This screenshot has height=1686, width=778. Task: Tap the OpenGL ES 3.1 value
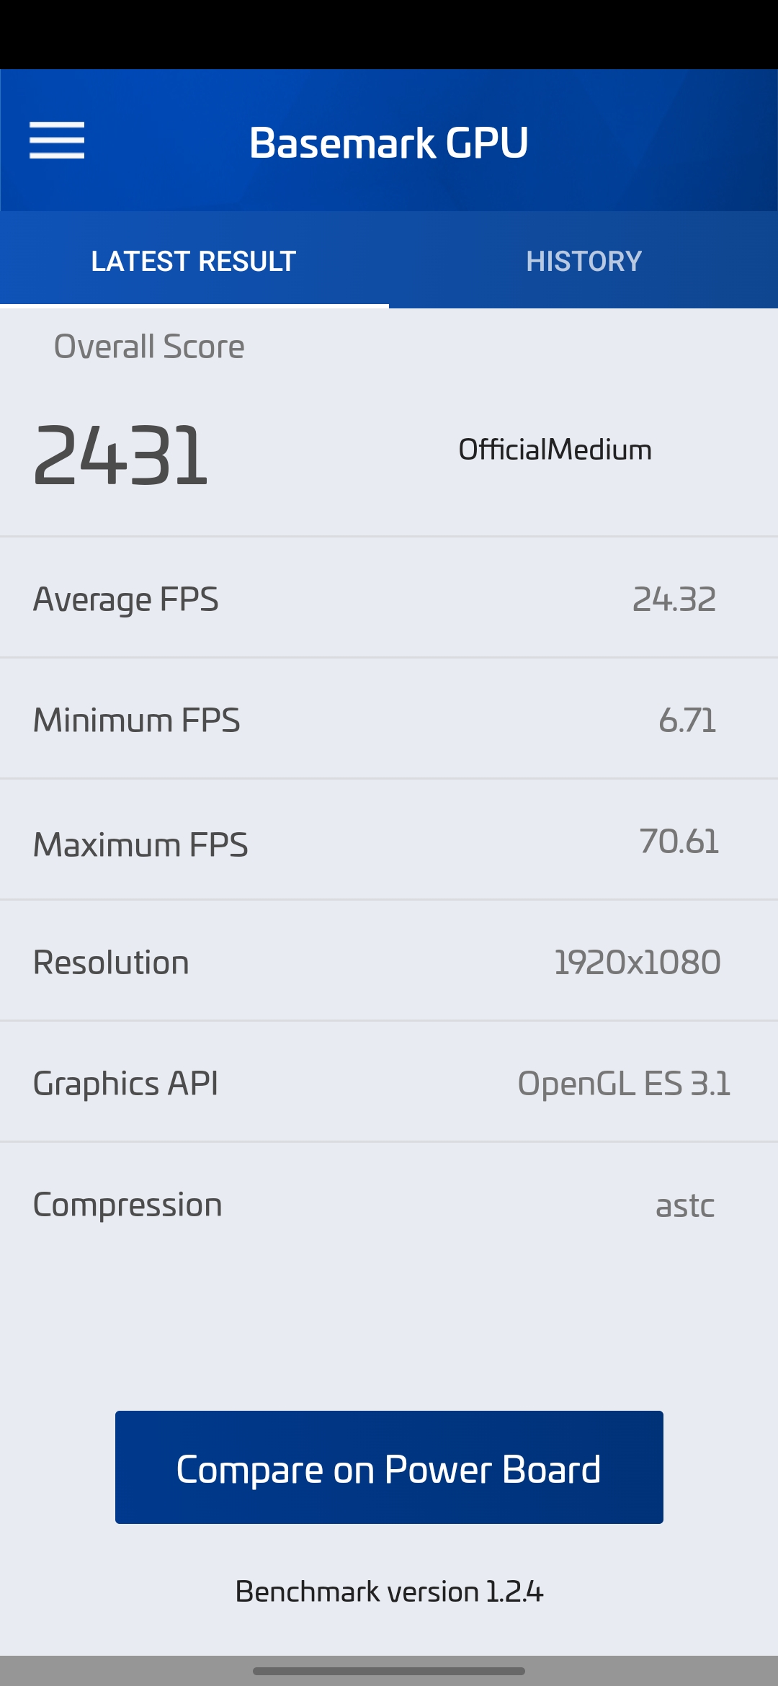624,1083
